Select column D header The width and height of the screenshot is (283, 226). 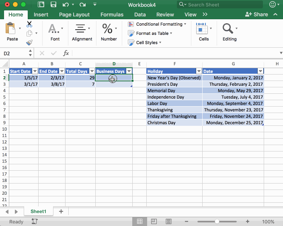(x=114, y=64)
